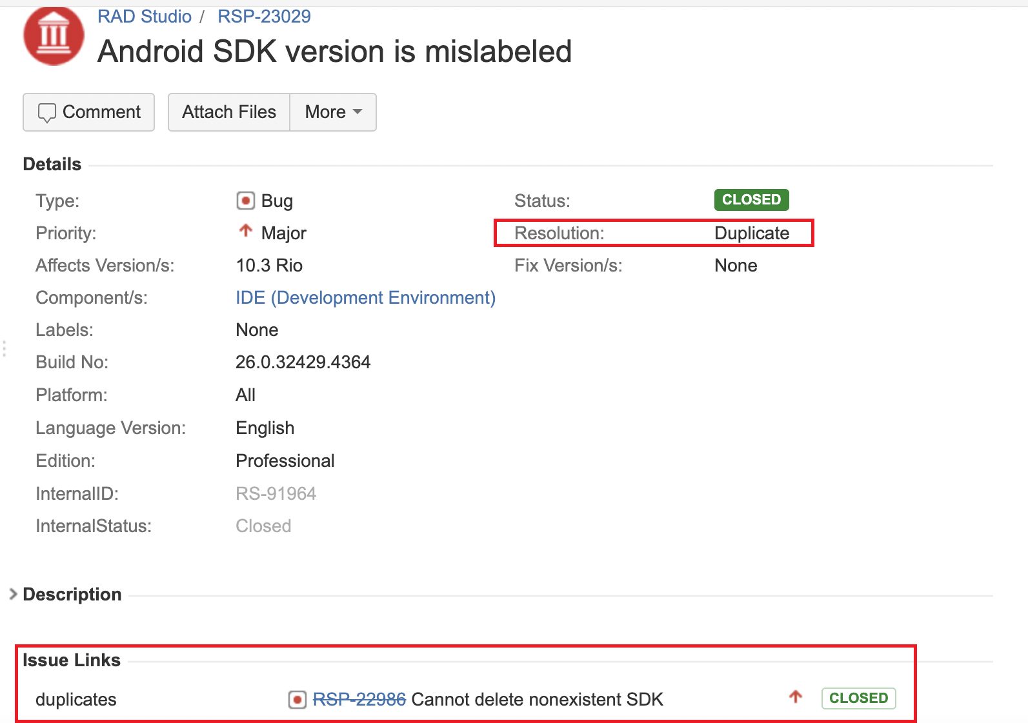Click the 'Major' priority text
Viewport: 1028px width, 723px height.
(x=284, y=233)
